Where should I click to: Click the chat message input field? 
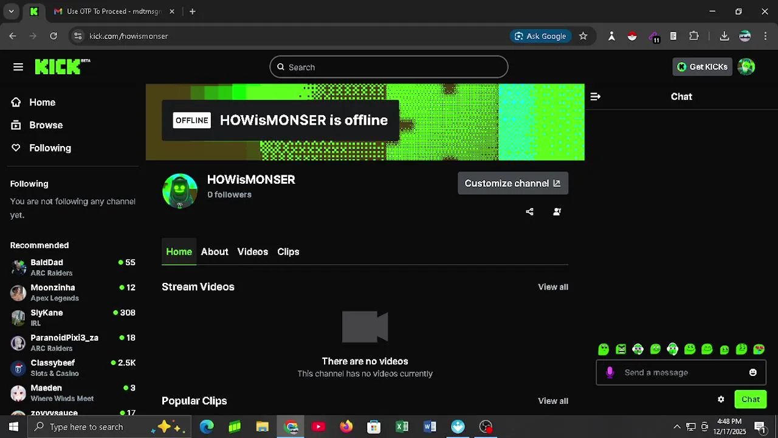click(x=681, y=372)
